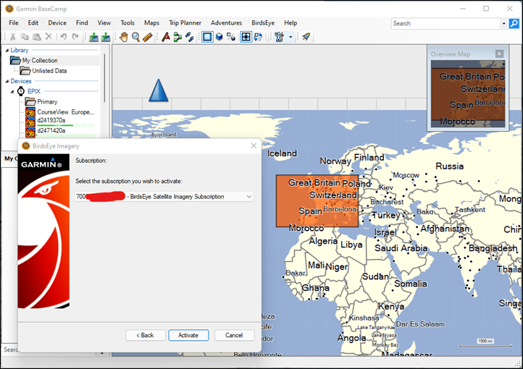523x369 pixels.
Task: Toggle the center-on-selection frame icon
Action: [246, 37]
